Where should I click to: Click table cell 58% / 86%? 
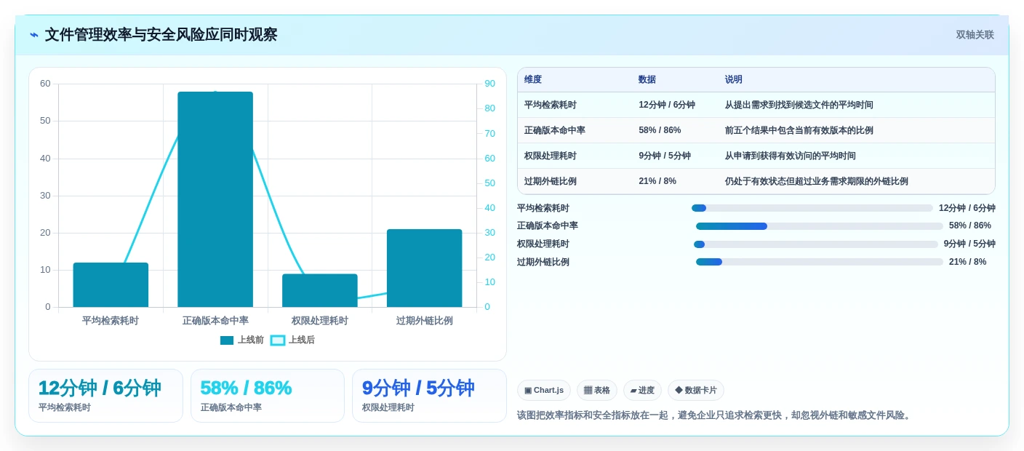tap(660, 130)
